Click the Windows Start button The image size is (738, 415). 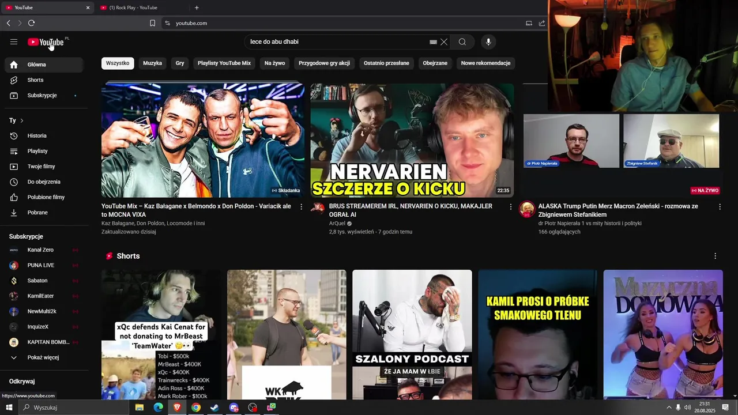point(9,408)
